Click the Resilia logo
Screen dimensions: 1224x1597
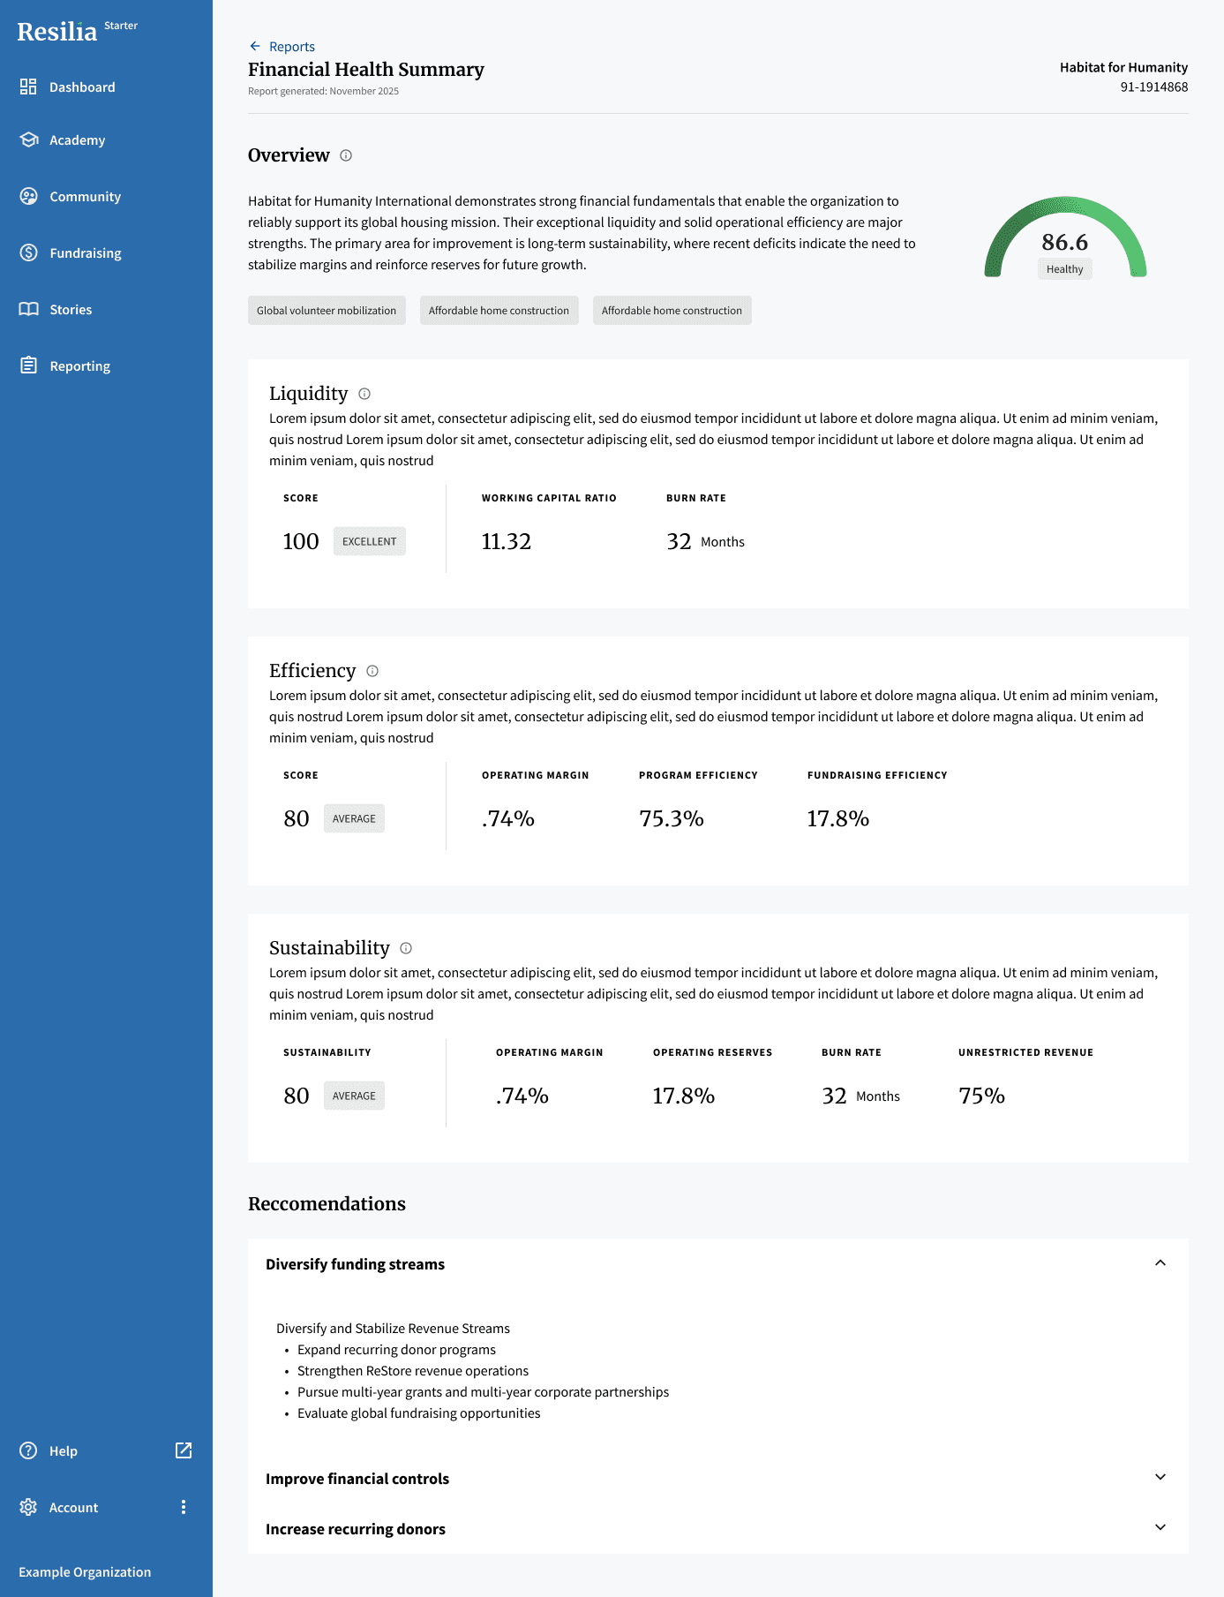(x=57, y=32)
